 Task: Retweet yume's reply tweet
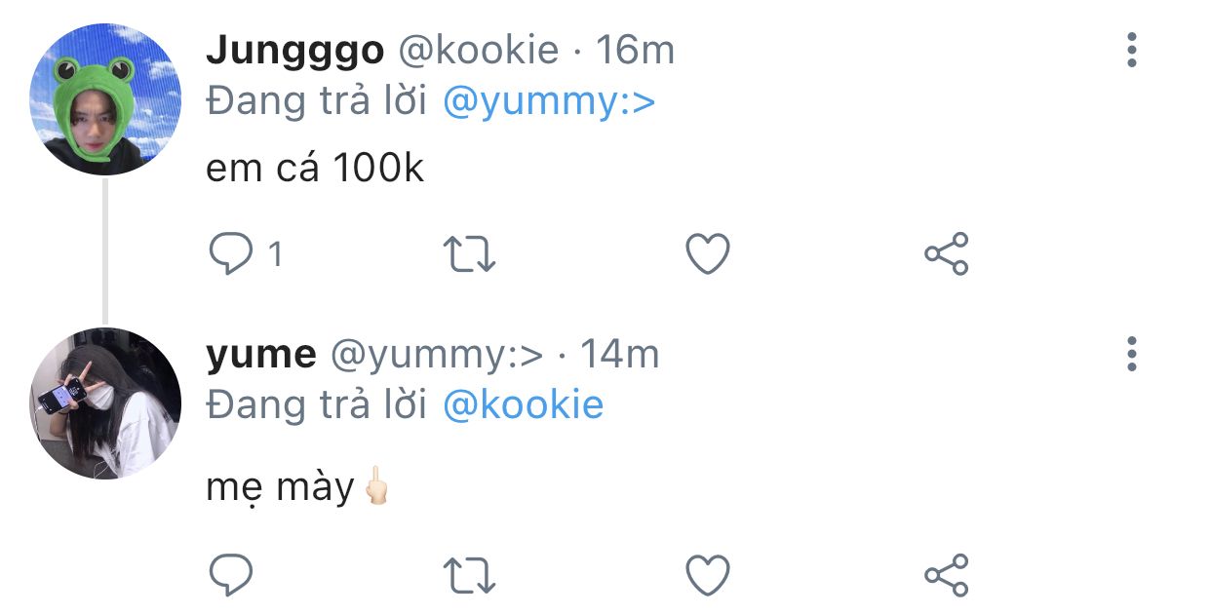(x=470, y=575)
